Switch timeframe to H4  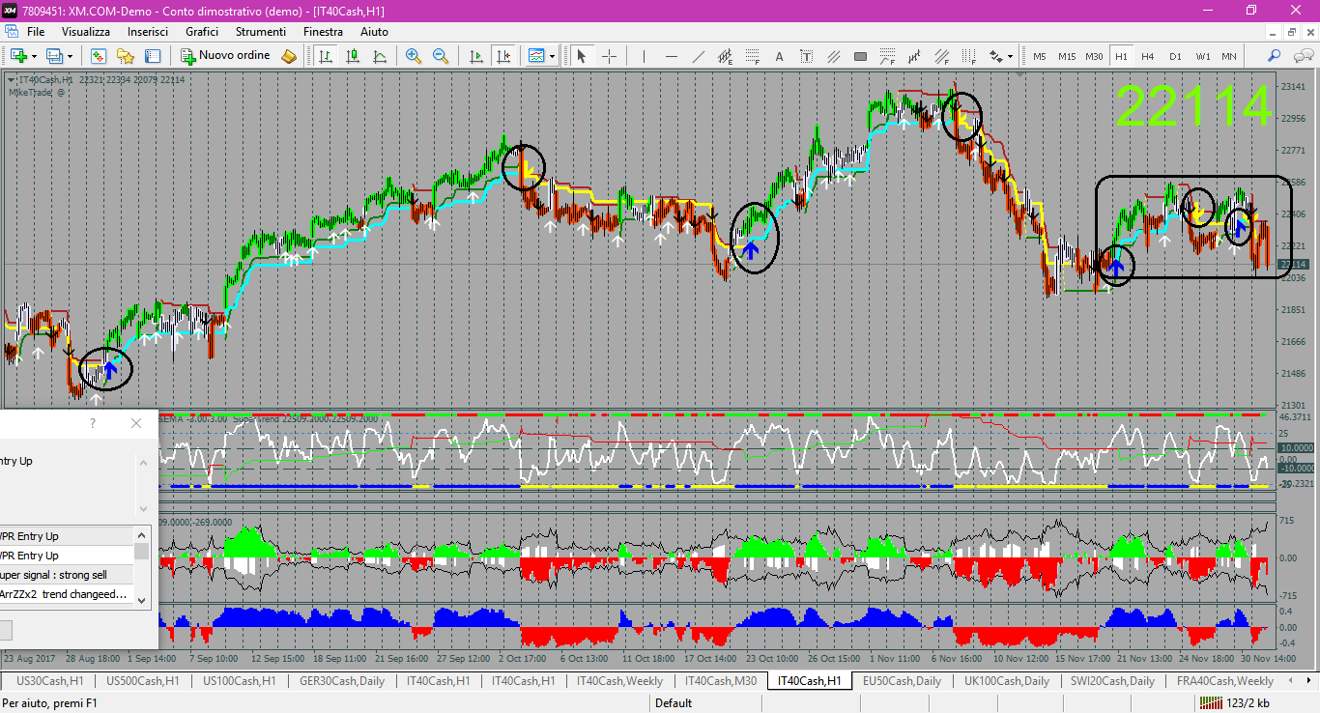click(x=1148, y=56)
